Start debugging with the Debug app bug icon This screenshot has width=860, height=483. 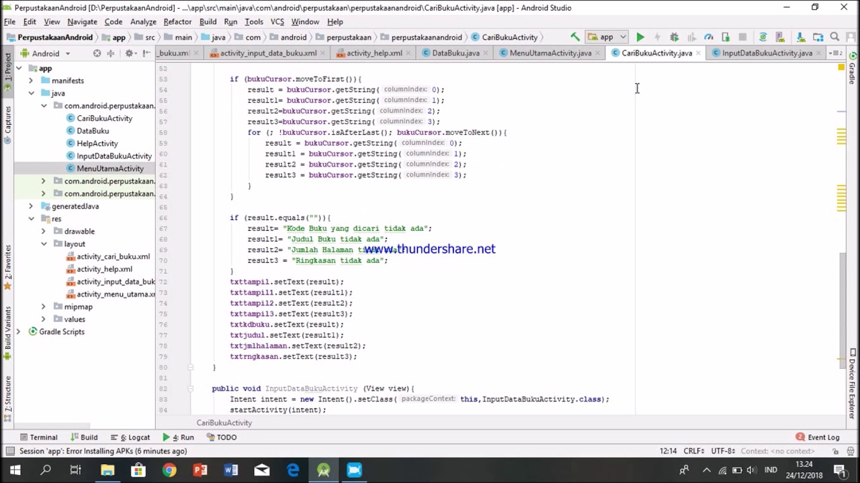675,37
